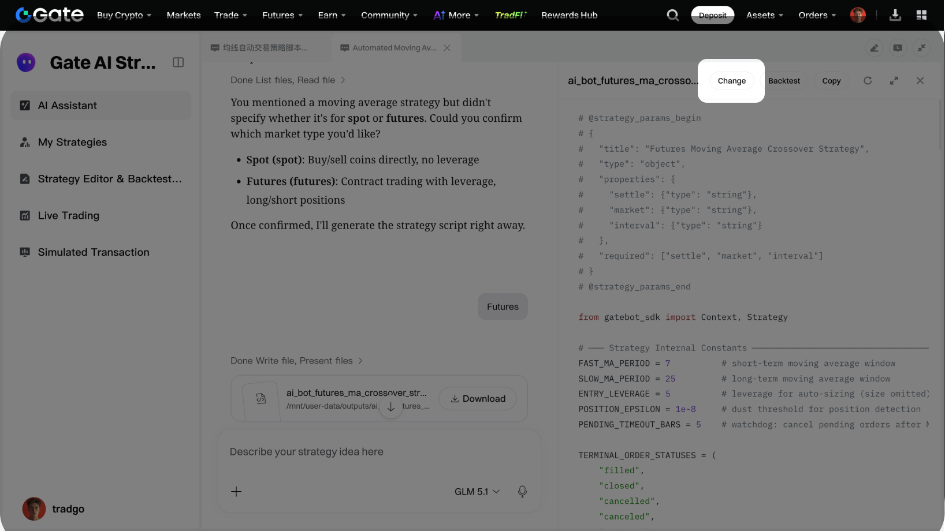Copy the strategy code

coord(831,81)
